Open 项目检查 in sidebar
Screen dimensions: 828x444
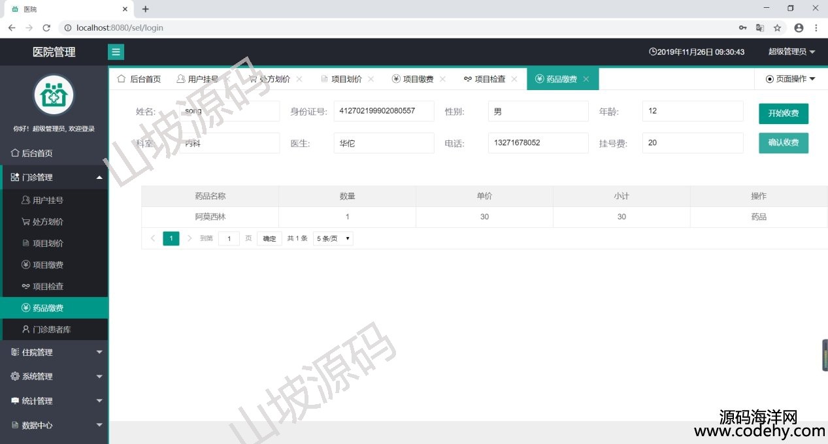coord(54,286)
